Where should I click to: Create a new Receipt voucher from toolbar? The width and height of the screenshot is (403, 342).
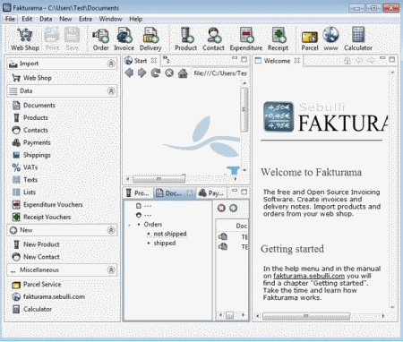(278, 39)
